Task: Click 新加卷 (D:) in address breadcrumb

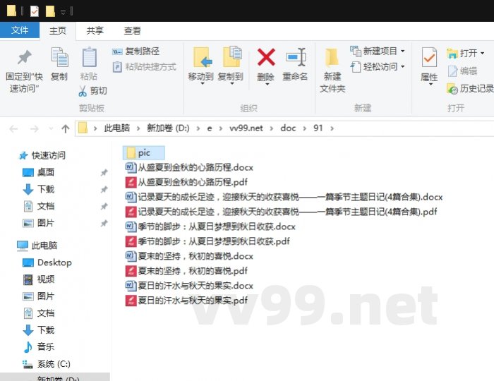Action: tap(168, 128)
